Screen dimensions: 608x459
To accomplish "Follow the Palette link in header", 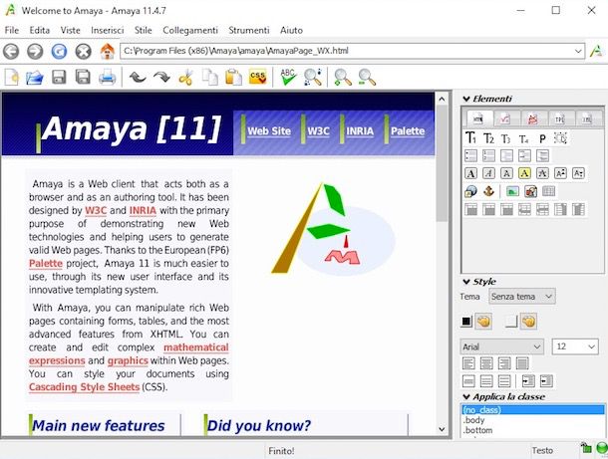I will click(x=408, y=131).
